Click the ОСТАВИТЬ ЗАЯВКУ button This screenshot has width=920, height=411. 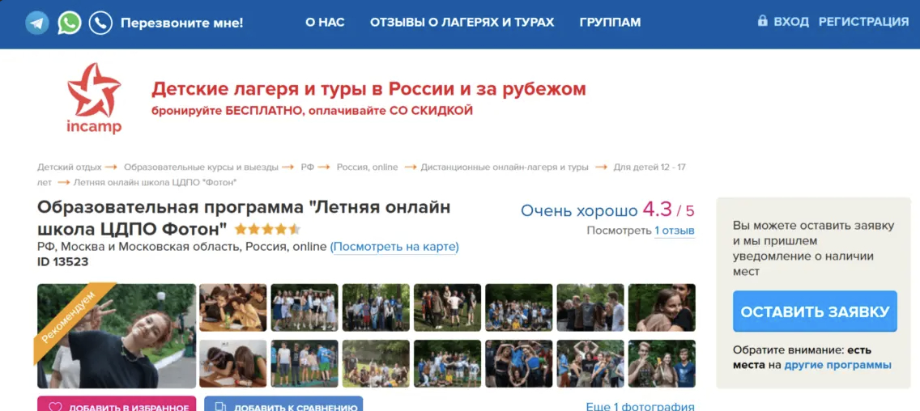coord(815,311)
